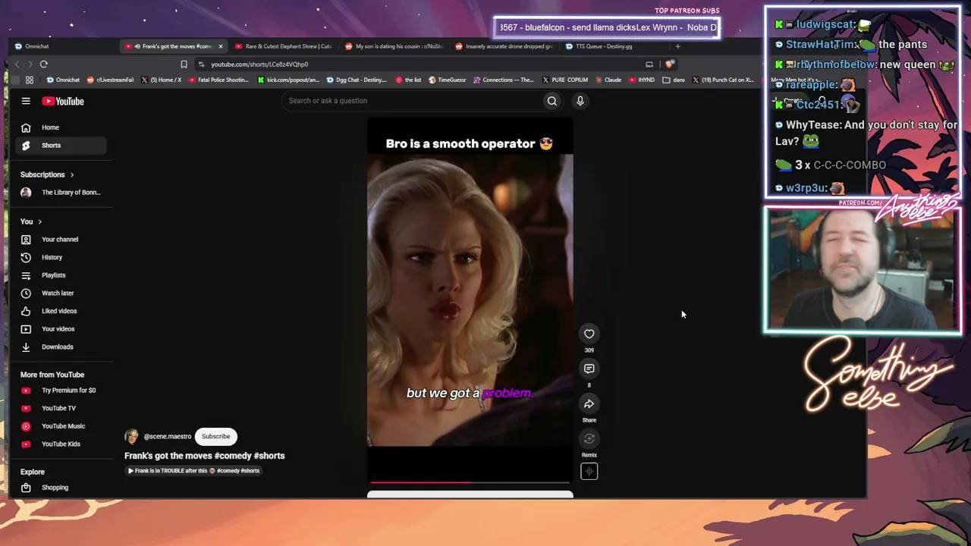
Task: Open kick.com/popout bookmark
Action: 289,80
